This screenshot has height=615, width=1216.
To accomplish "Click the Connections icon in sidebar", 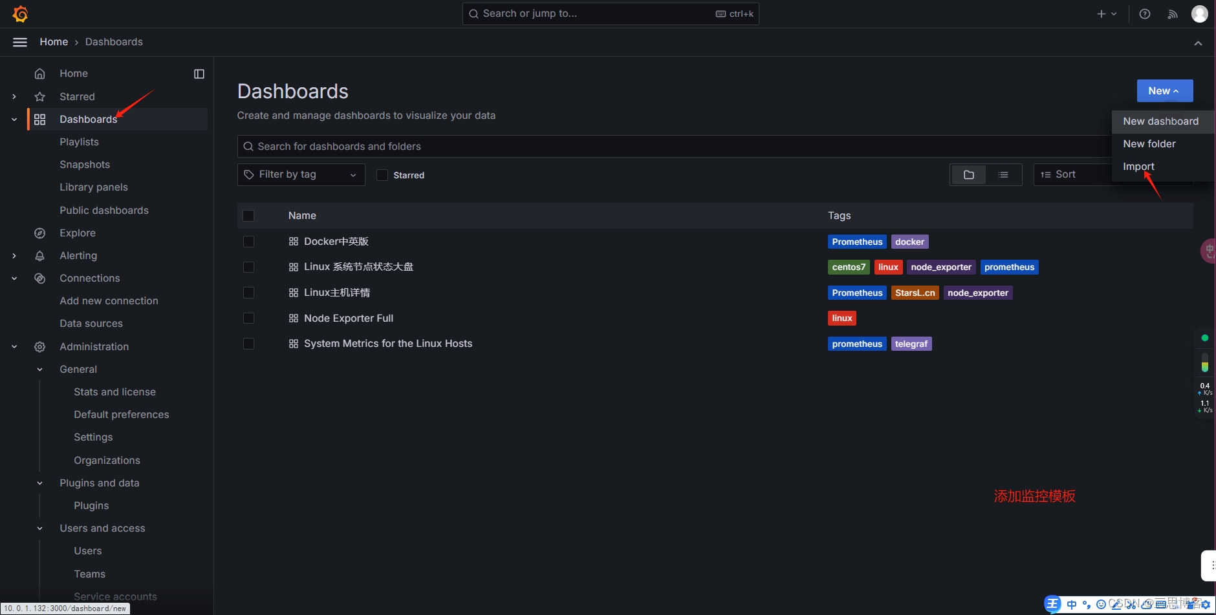I will point(40,278).
